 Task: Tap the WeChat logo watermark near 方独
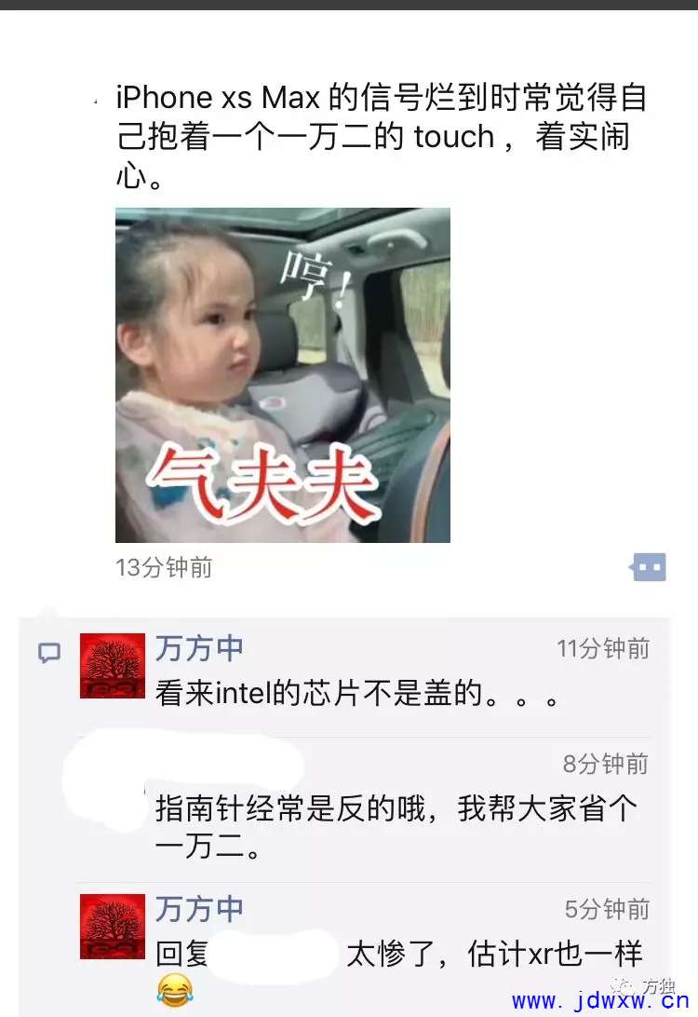click(x=624, y=986)
